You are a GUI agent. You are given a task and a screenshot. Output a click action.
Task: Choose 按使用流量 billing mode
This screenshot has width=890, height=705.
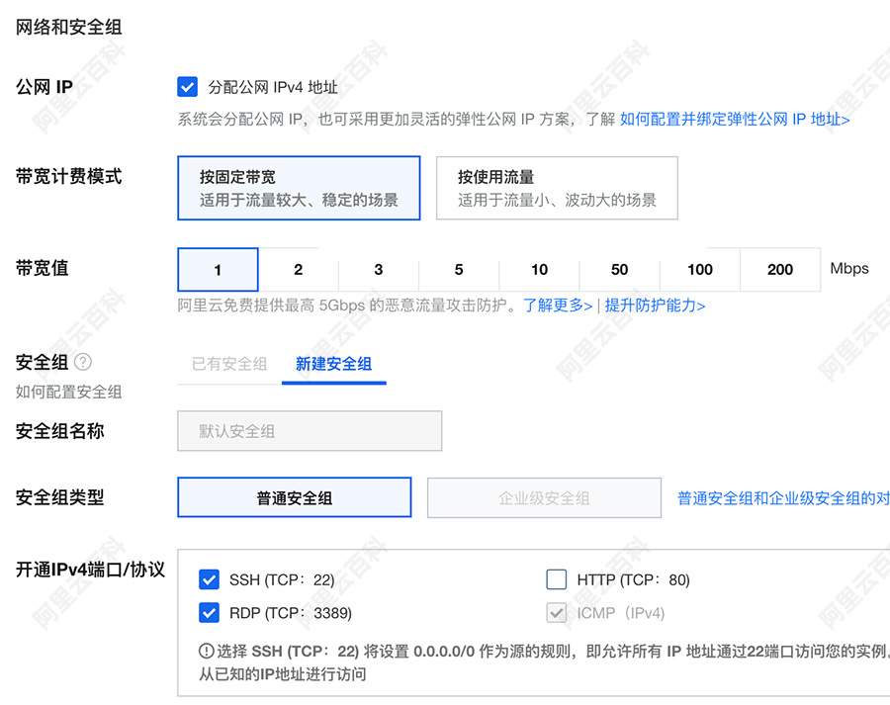[x=557, y=188]
